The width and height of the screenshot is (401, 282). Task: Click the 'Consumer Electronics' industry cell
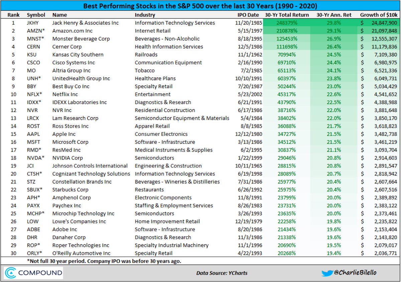(161, 134)
